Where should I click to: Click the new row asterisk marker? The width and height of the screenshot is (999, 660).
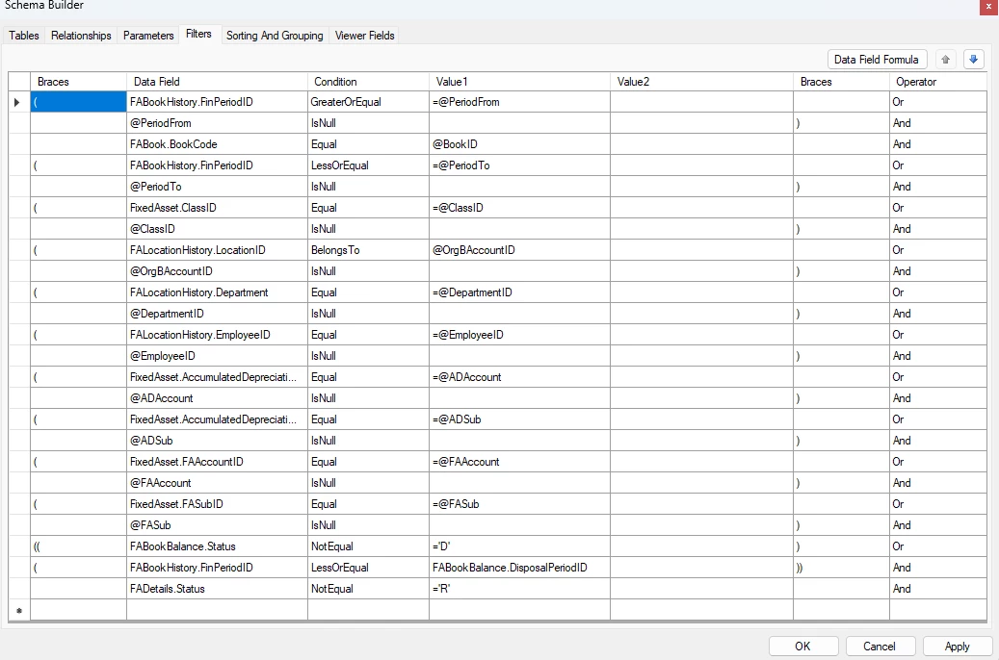point(19,610)
